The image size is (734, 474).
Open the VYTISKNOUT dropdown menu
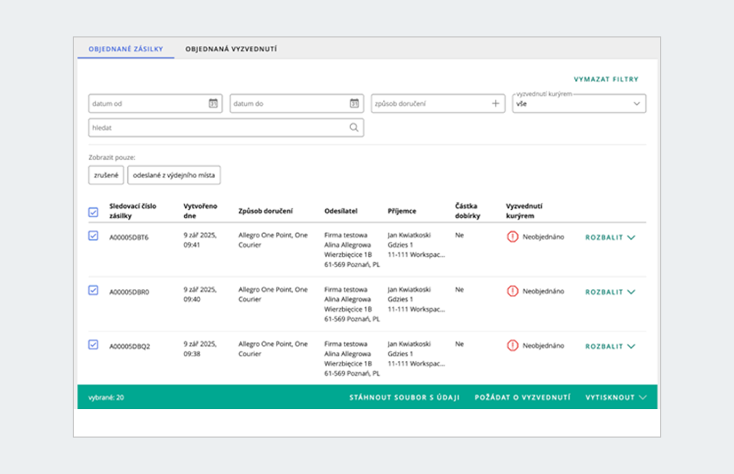(615, 397)
